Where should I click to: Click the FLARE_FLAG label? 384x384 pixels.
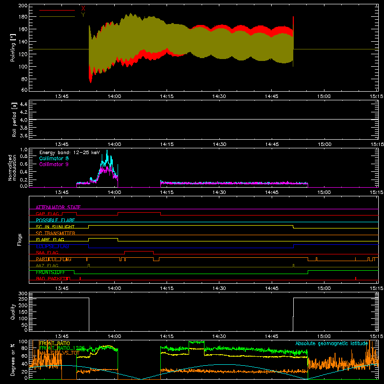click(x=50, y=239)
